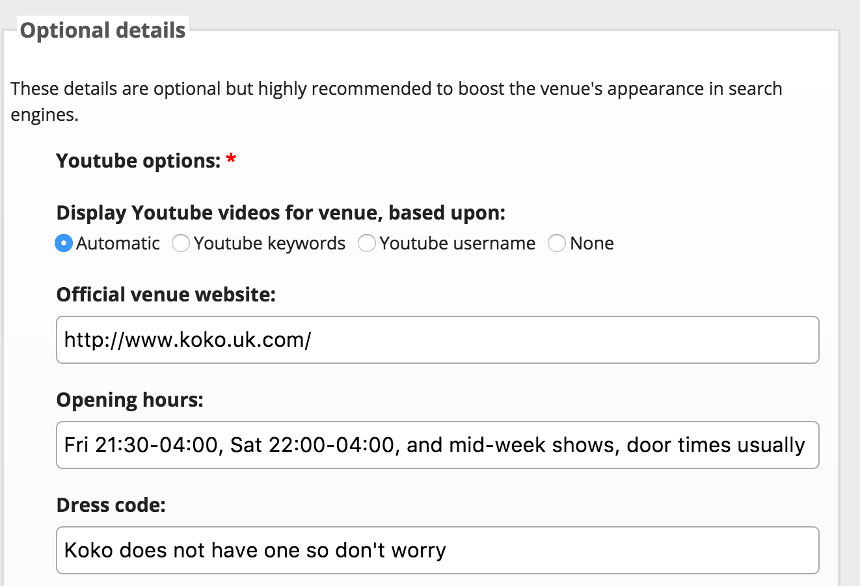Pick the Youtube username radio circle
860x586 pixels.
pyautogui.click(x=367, y=244)
